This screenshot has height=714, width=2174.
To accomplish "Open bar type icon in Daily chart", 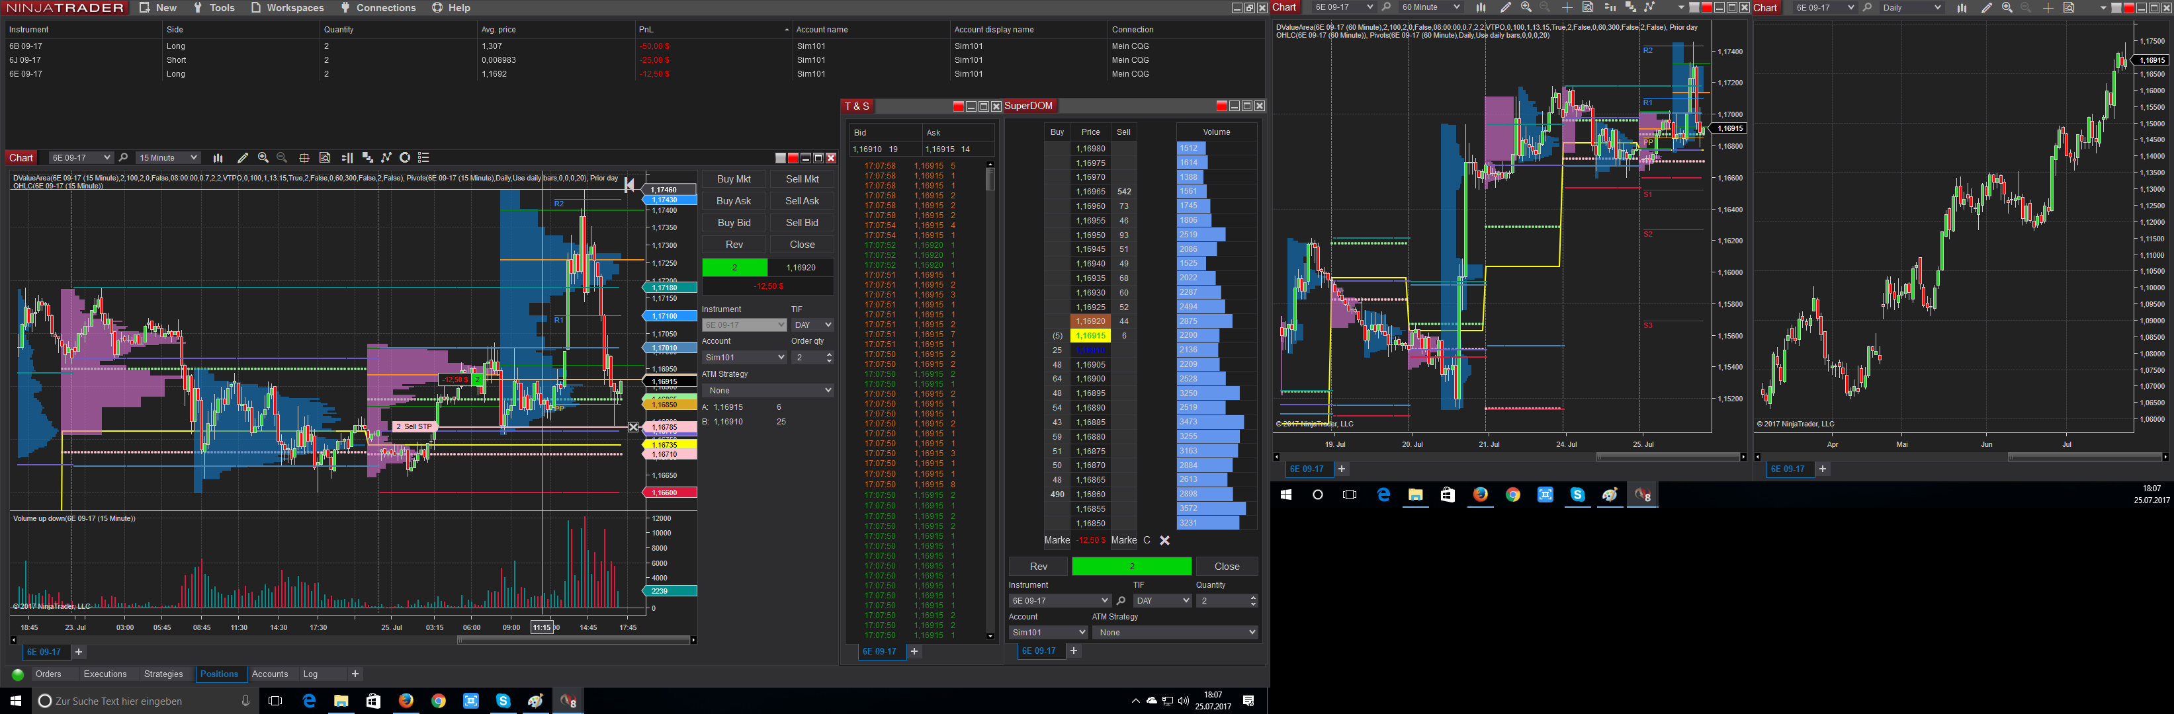I will (x=1962, y=7).
